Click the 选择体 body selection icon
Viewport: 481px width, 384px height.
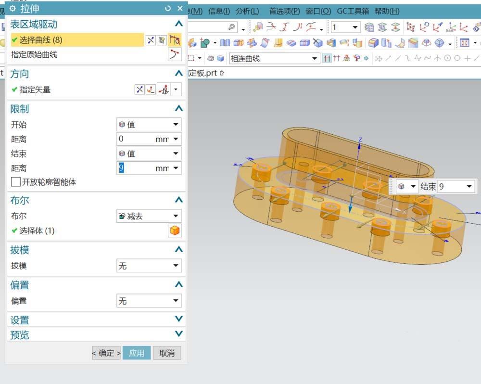click(175, 230)
